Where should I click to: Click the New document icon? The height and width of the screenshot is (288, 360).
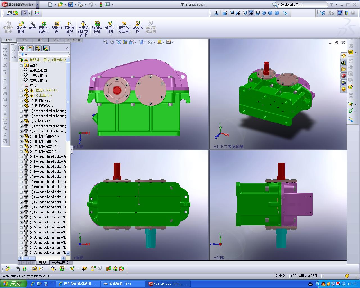point(50,4)
